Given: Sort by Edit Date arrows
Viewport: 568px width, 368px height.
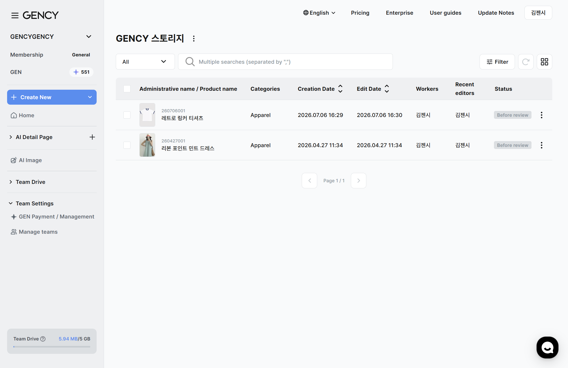Looking at the screenshot, I should [x=387, y=89].
